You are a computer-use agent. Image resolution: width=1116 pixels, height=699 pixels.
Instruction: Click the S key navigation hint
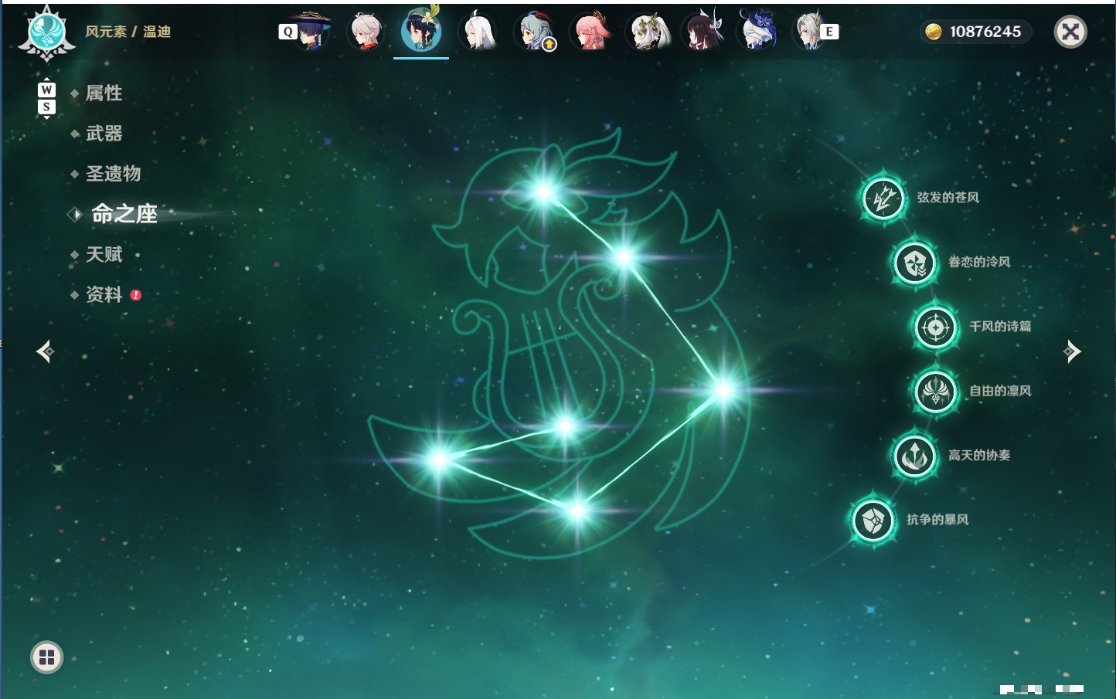pyautogui.click(x=46, y=107)
